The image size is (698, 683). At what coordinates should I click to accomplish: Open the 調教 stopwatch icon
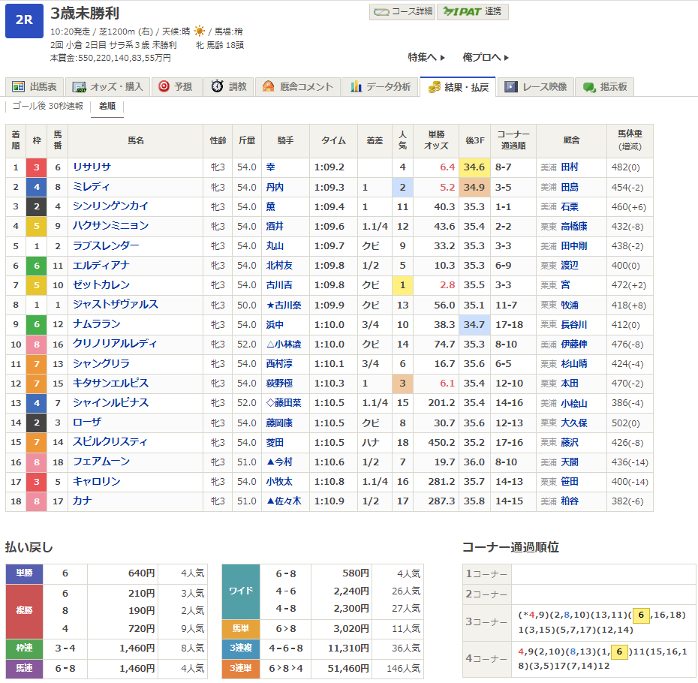coord(217,87)
